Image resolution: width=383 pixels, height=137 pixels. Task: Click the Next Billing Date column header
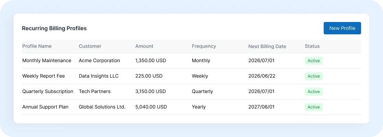coord(267,46)
